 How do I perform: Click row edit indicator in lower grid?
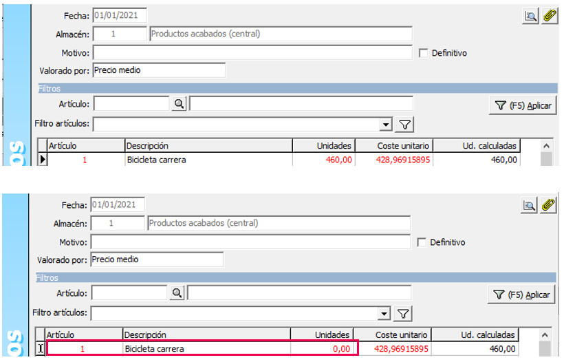[x=41, y=349]
